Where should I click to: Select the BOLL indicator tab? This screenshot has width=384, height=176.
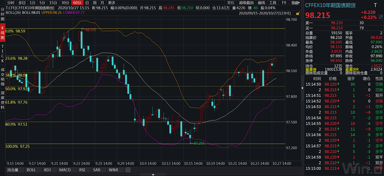point(31,170)
